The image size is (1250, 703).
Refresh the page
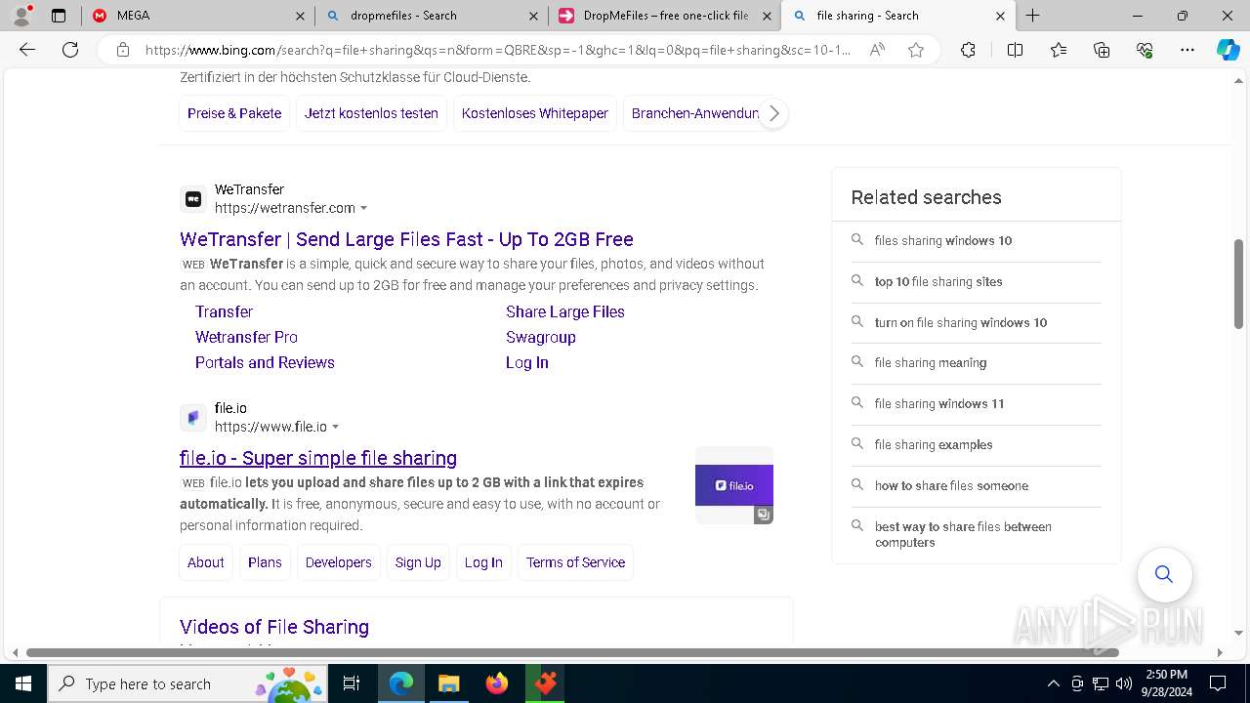pyautogui.click(x=70, y=50)
